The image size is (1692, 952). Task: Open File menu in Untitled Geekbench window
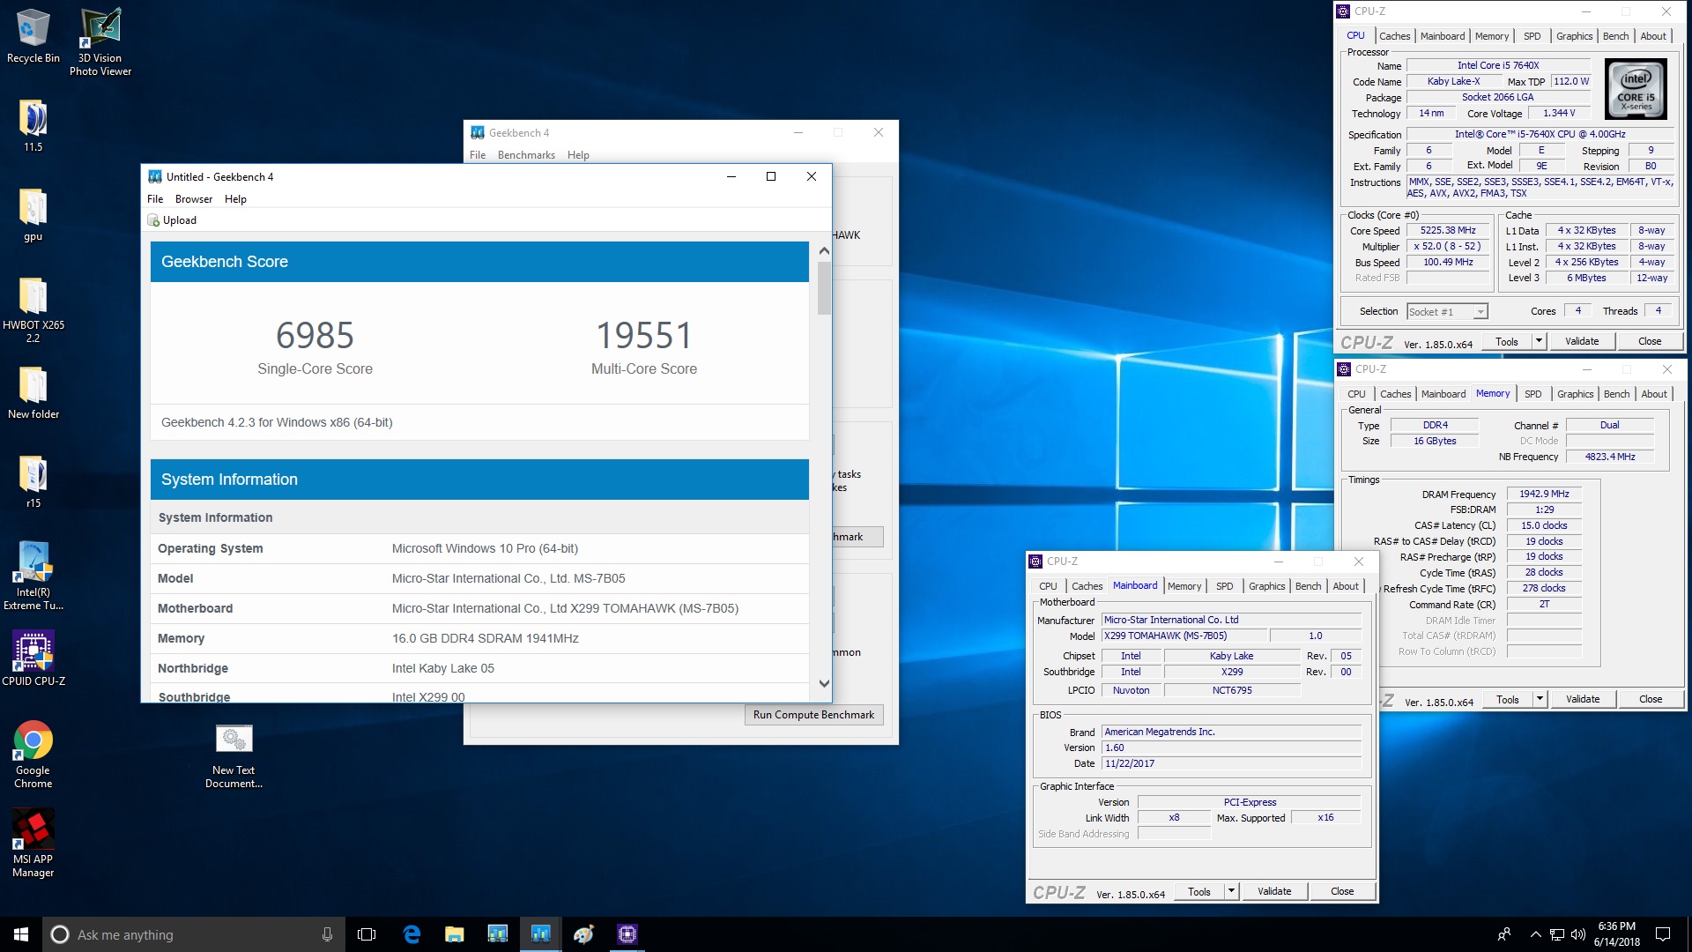point(155,199)
